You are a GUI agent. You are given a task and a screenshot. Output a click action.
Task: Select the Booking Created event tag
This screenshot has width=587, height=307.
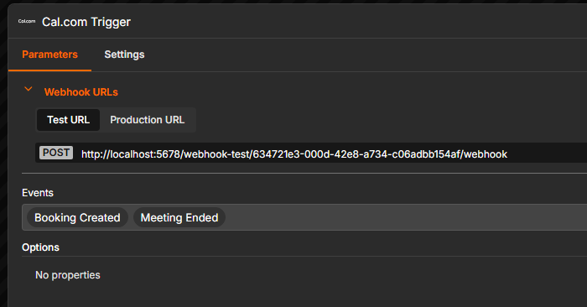(x=77, y=217)
